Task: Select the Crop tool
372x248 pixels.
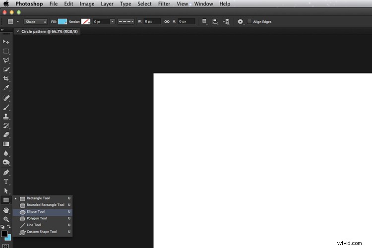Action: pos(6,78)
